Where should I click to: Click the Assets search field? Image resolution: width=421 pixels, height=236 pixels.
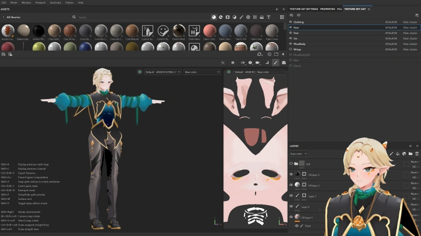click(142, 17)
